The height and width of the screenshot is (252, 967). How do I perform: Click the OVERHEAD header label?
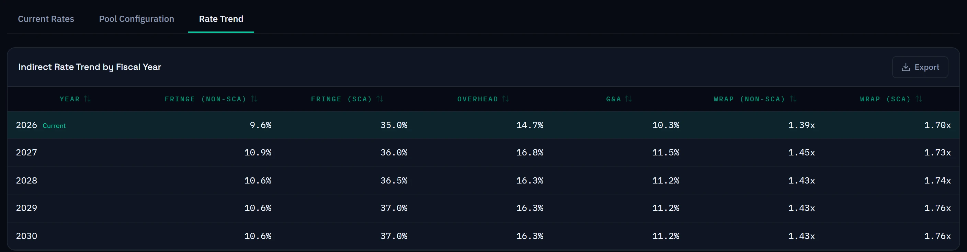click(x=478, y=99)
